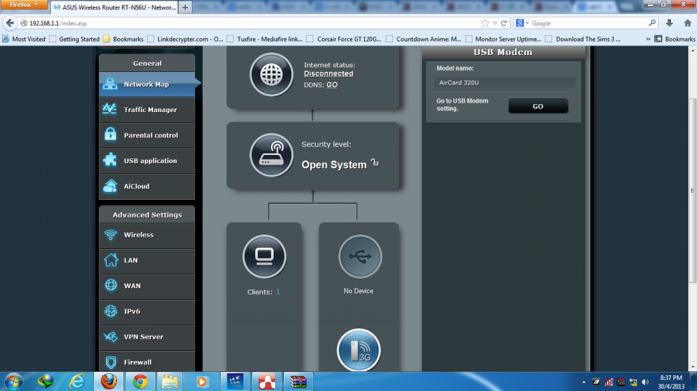Select the 3G USB modem icon
Viewport: 697px width, 391px height.
coord(359,351)
